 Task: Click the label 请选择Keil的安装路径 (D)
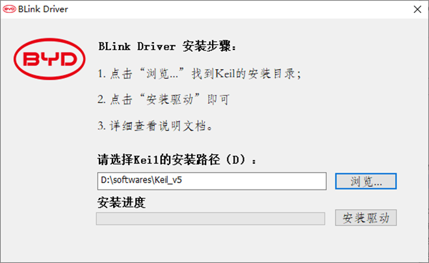(x=177, y=160)
